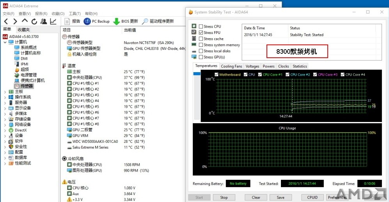Click the BIOS 更新 green arrow item
The width and height of the screenshot is (389, 202).
[126, 21]
